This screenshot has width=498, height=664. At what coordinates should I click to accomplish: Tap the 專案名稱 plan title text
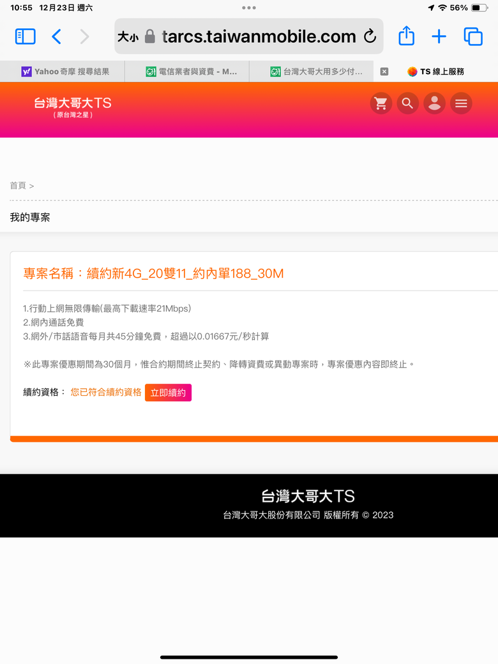coord(153,273)
